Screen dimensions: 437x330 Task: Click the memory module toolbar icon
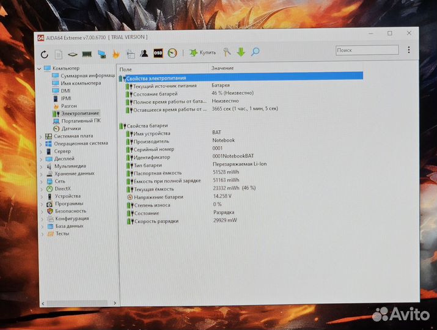87,54
